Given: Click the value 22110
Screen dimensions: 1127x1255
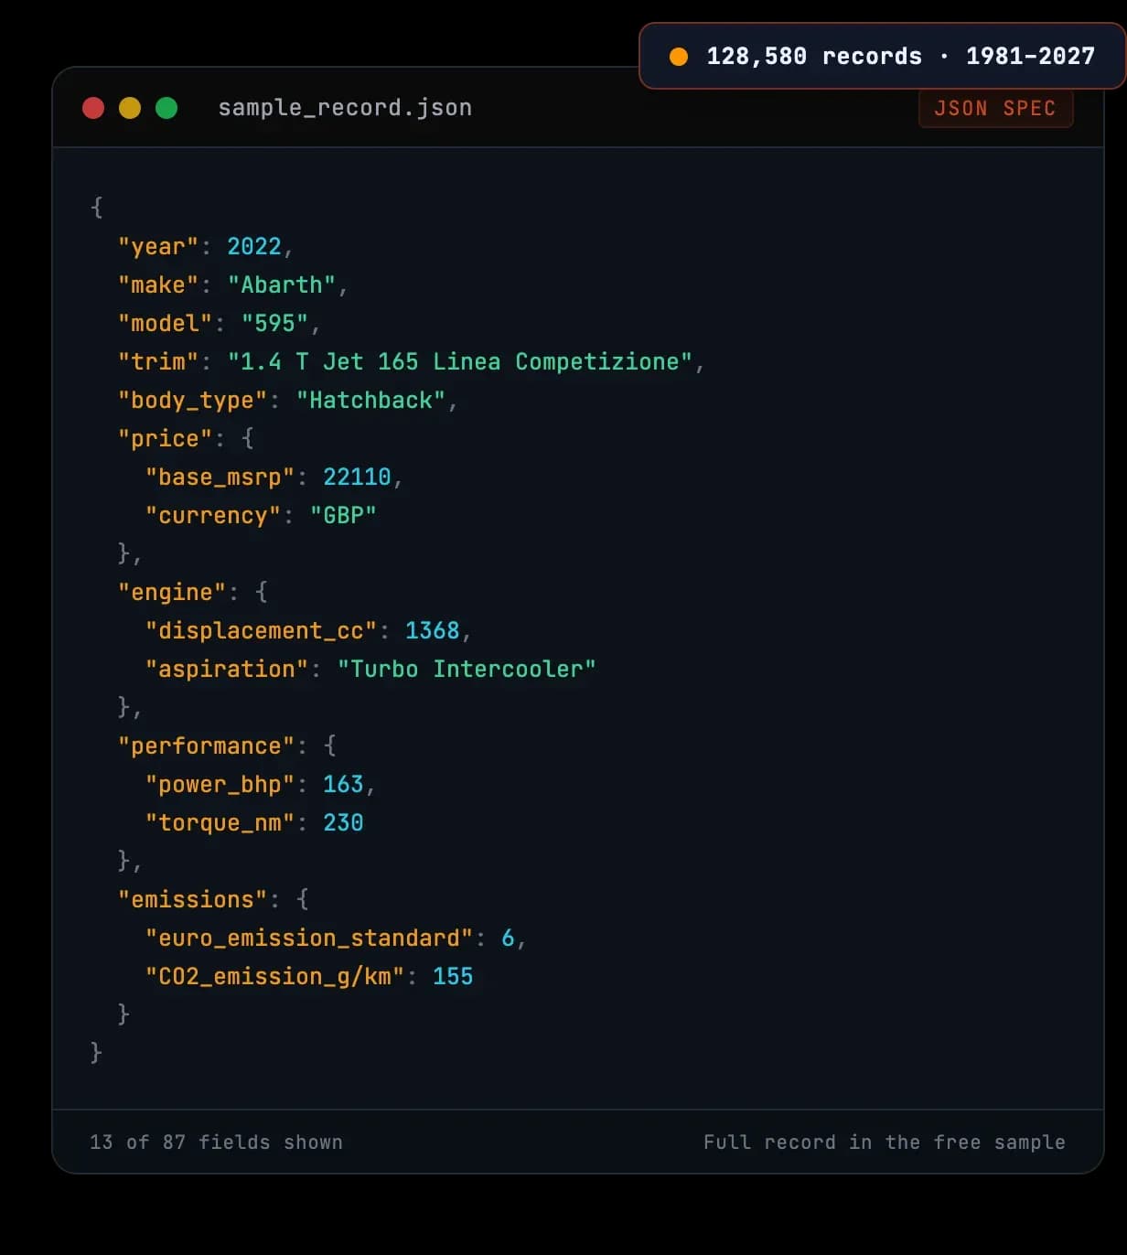Looking at the screenshot, I should [357, 477].
